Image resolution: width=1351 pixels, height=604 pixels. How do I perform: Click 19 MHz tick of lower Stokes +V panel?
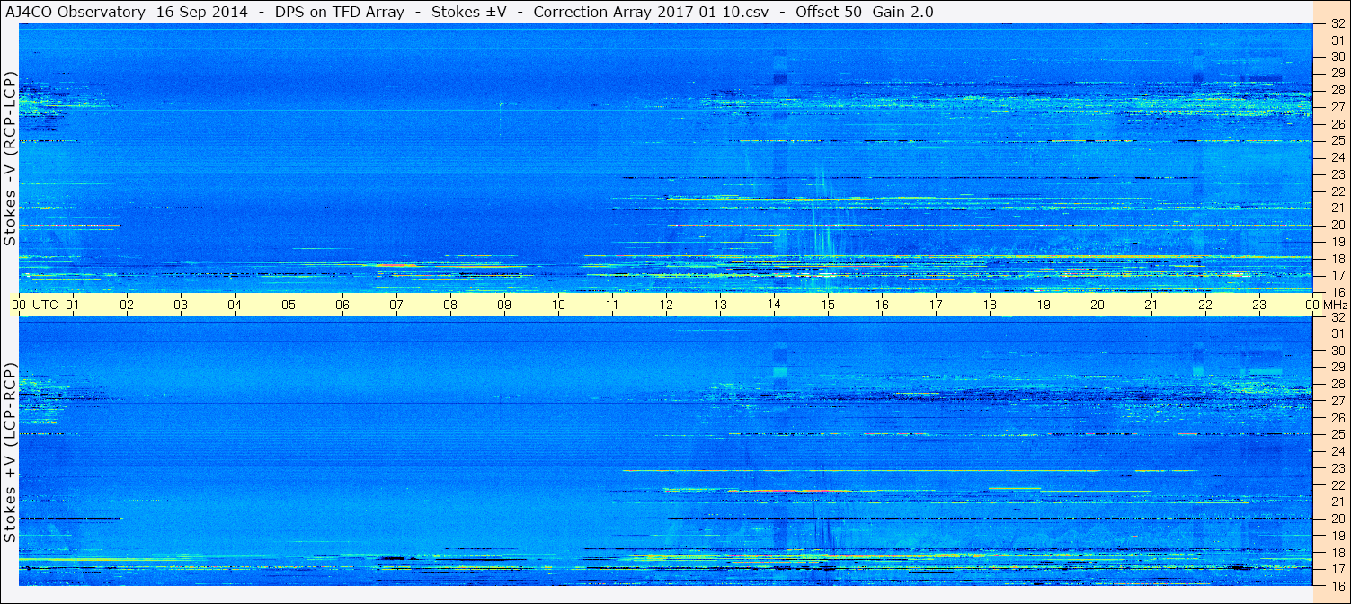coord(1337,536)
